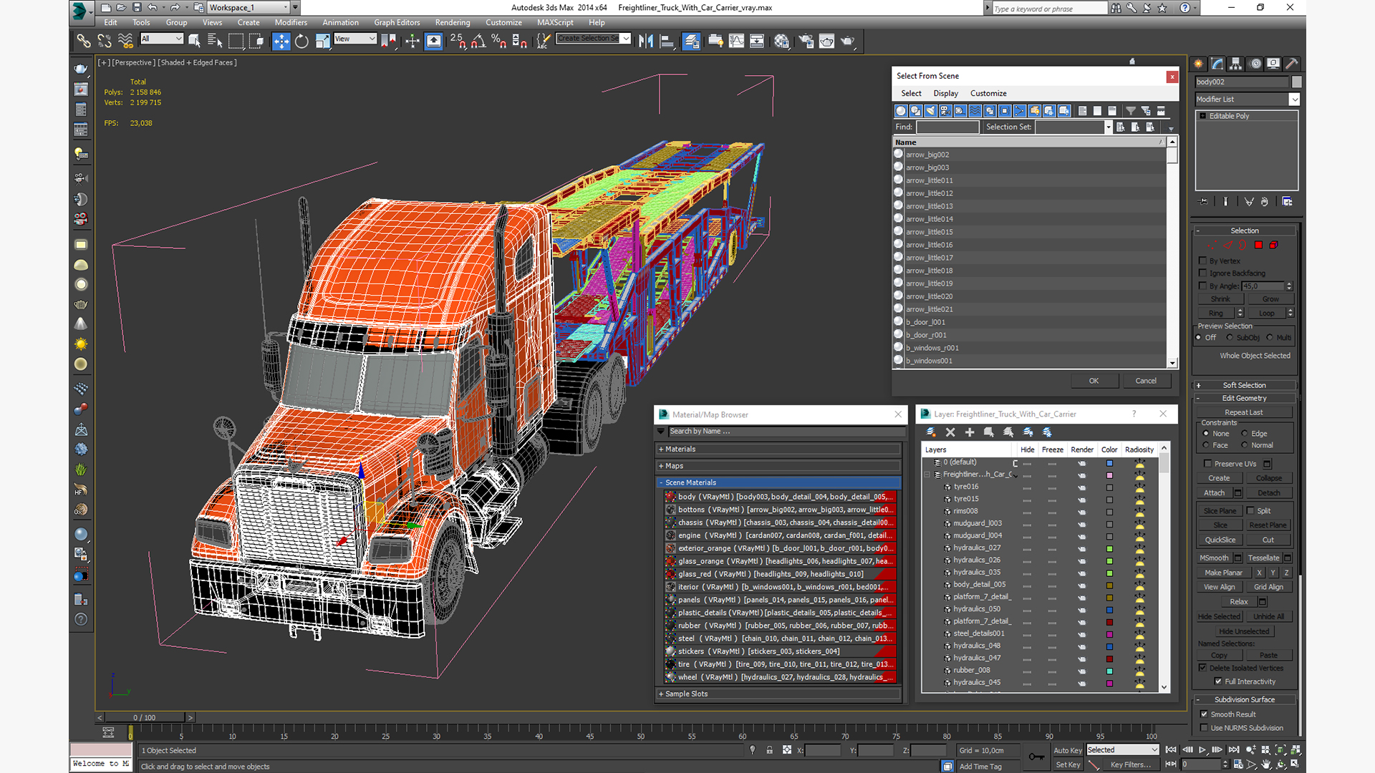Click Create New Layer icon in Layer dialog
Screen dimensions: 1375x773
tap(931, 432)
